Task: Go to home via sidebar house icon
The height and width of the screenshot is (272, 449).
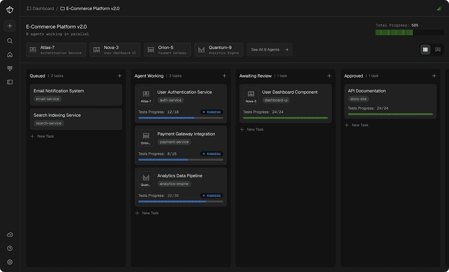Action: pos(10,55)
